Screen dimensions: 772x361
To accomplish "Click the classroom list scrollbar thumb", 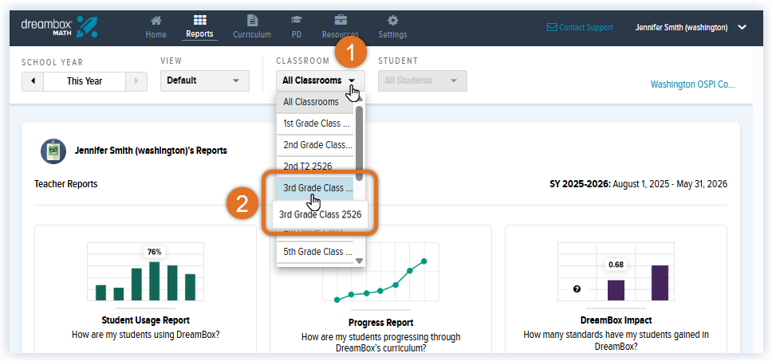I will (x=359, y=143).
